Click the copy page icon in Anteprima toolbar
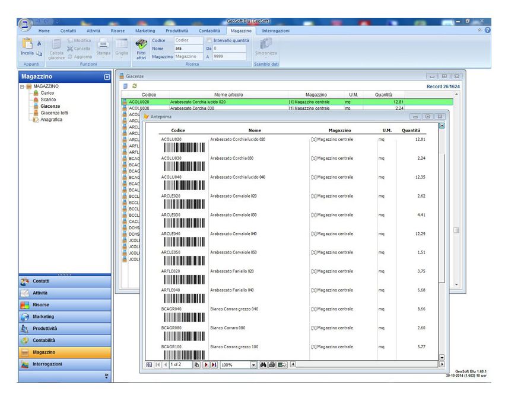 196,365
